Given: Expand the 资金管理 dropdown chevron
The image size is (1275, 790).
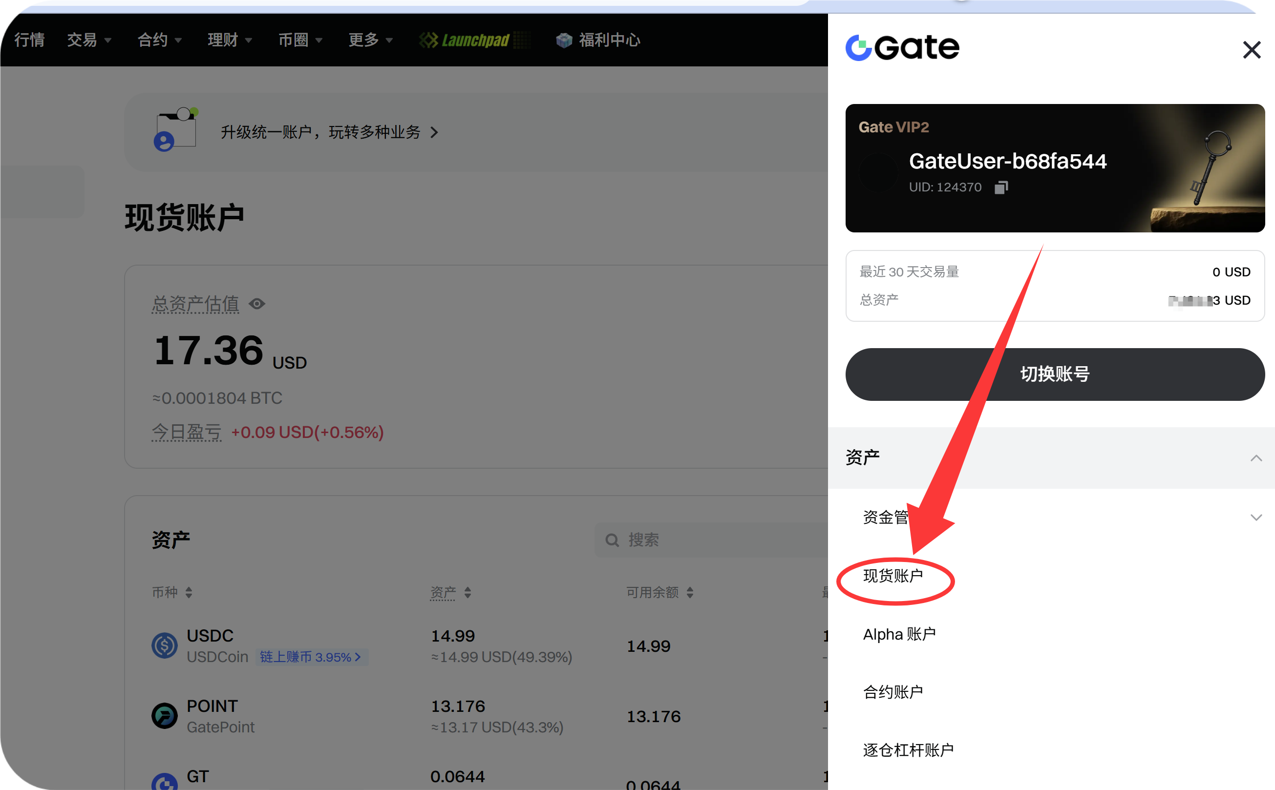Looking at the screenshot, I should [x=1256, y=517].
